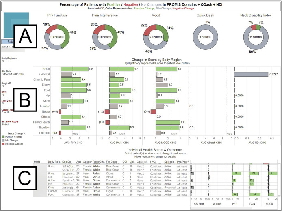
Task: Click the 'Neck Disability Index' chart title
Action: pyautogui.click(x=256, y=15)
